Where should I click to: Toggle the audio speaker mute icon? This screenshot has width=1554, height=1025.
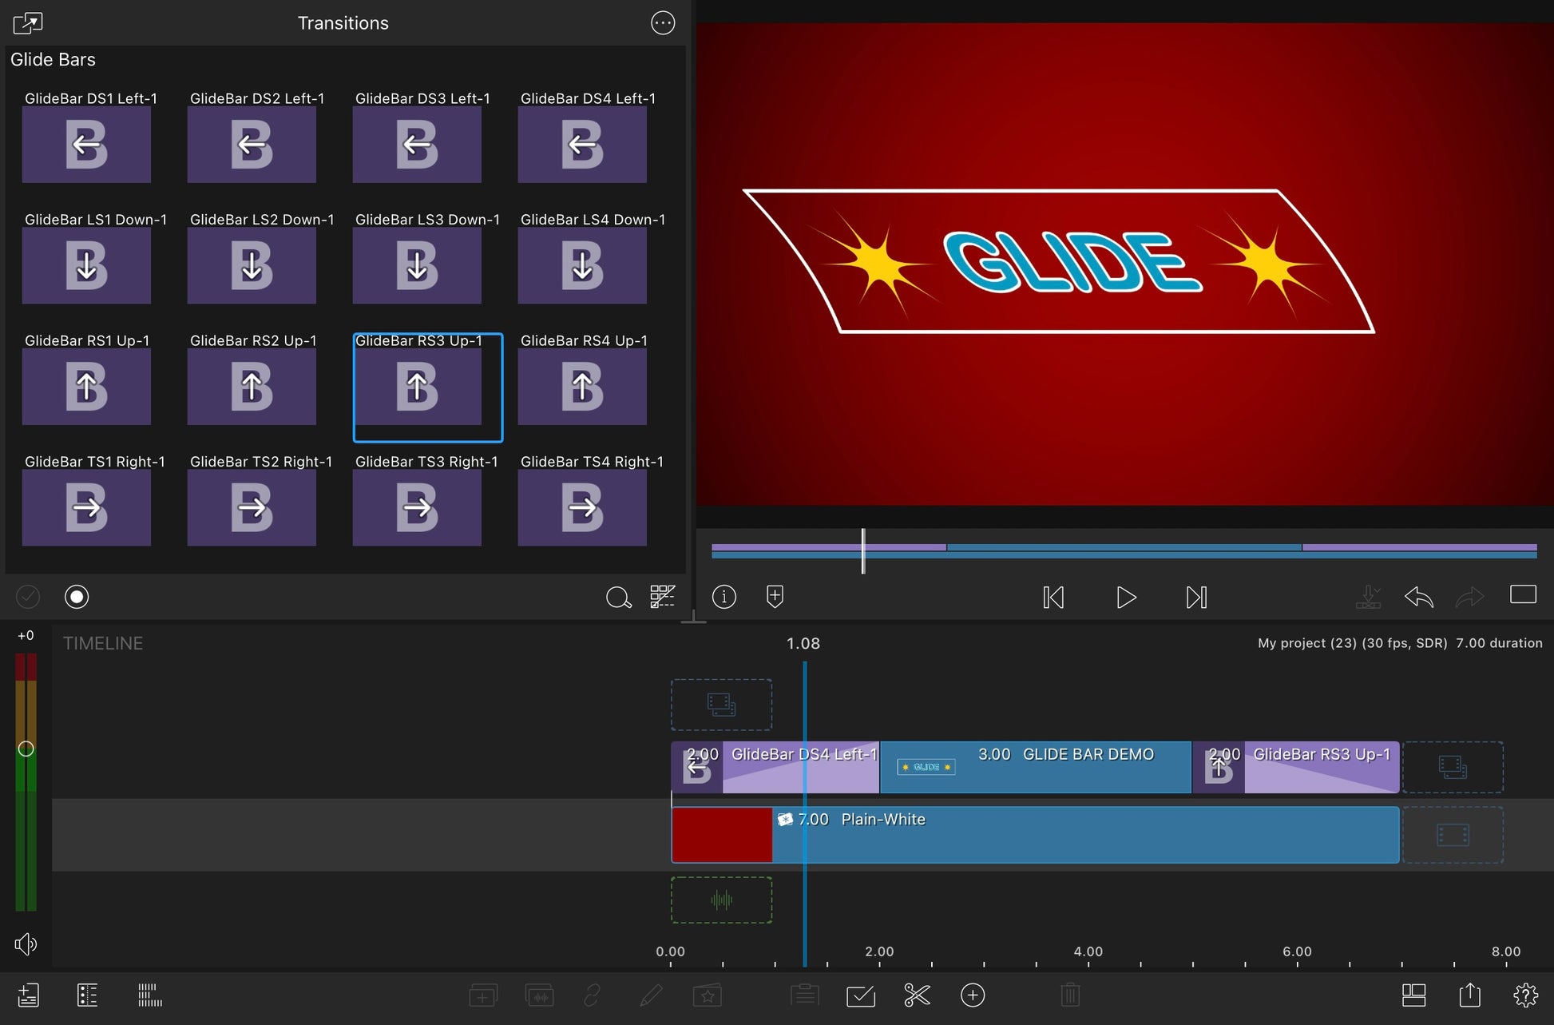[26, 944]
